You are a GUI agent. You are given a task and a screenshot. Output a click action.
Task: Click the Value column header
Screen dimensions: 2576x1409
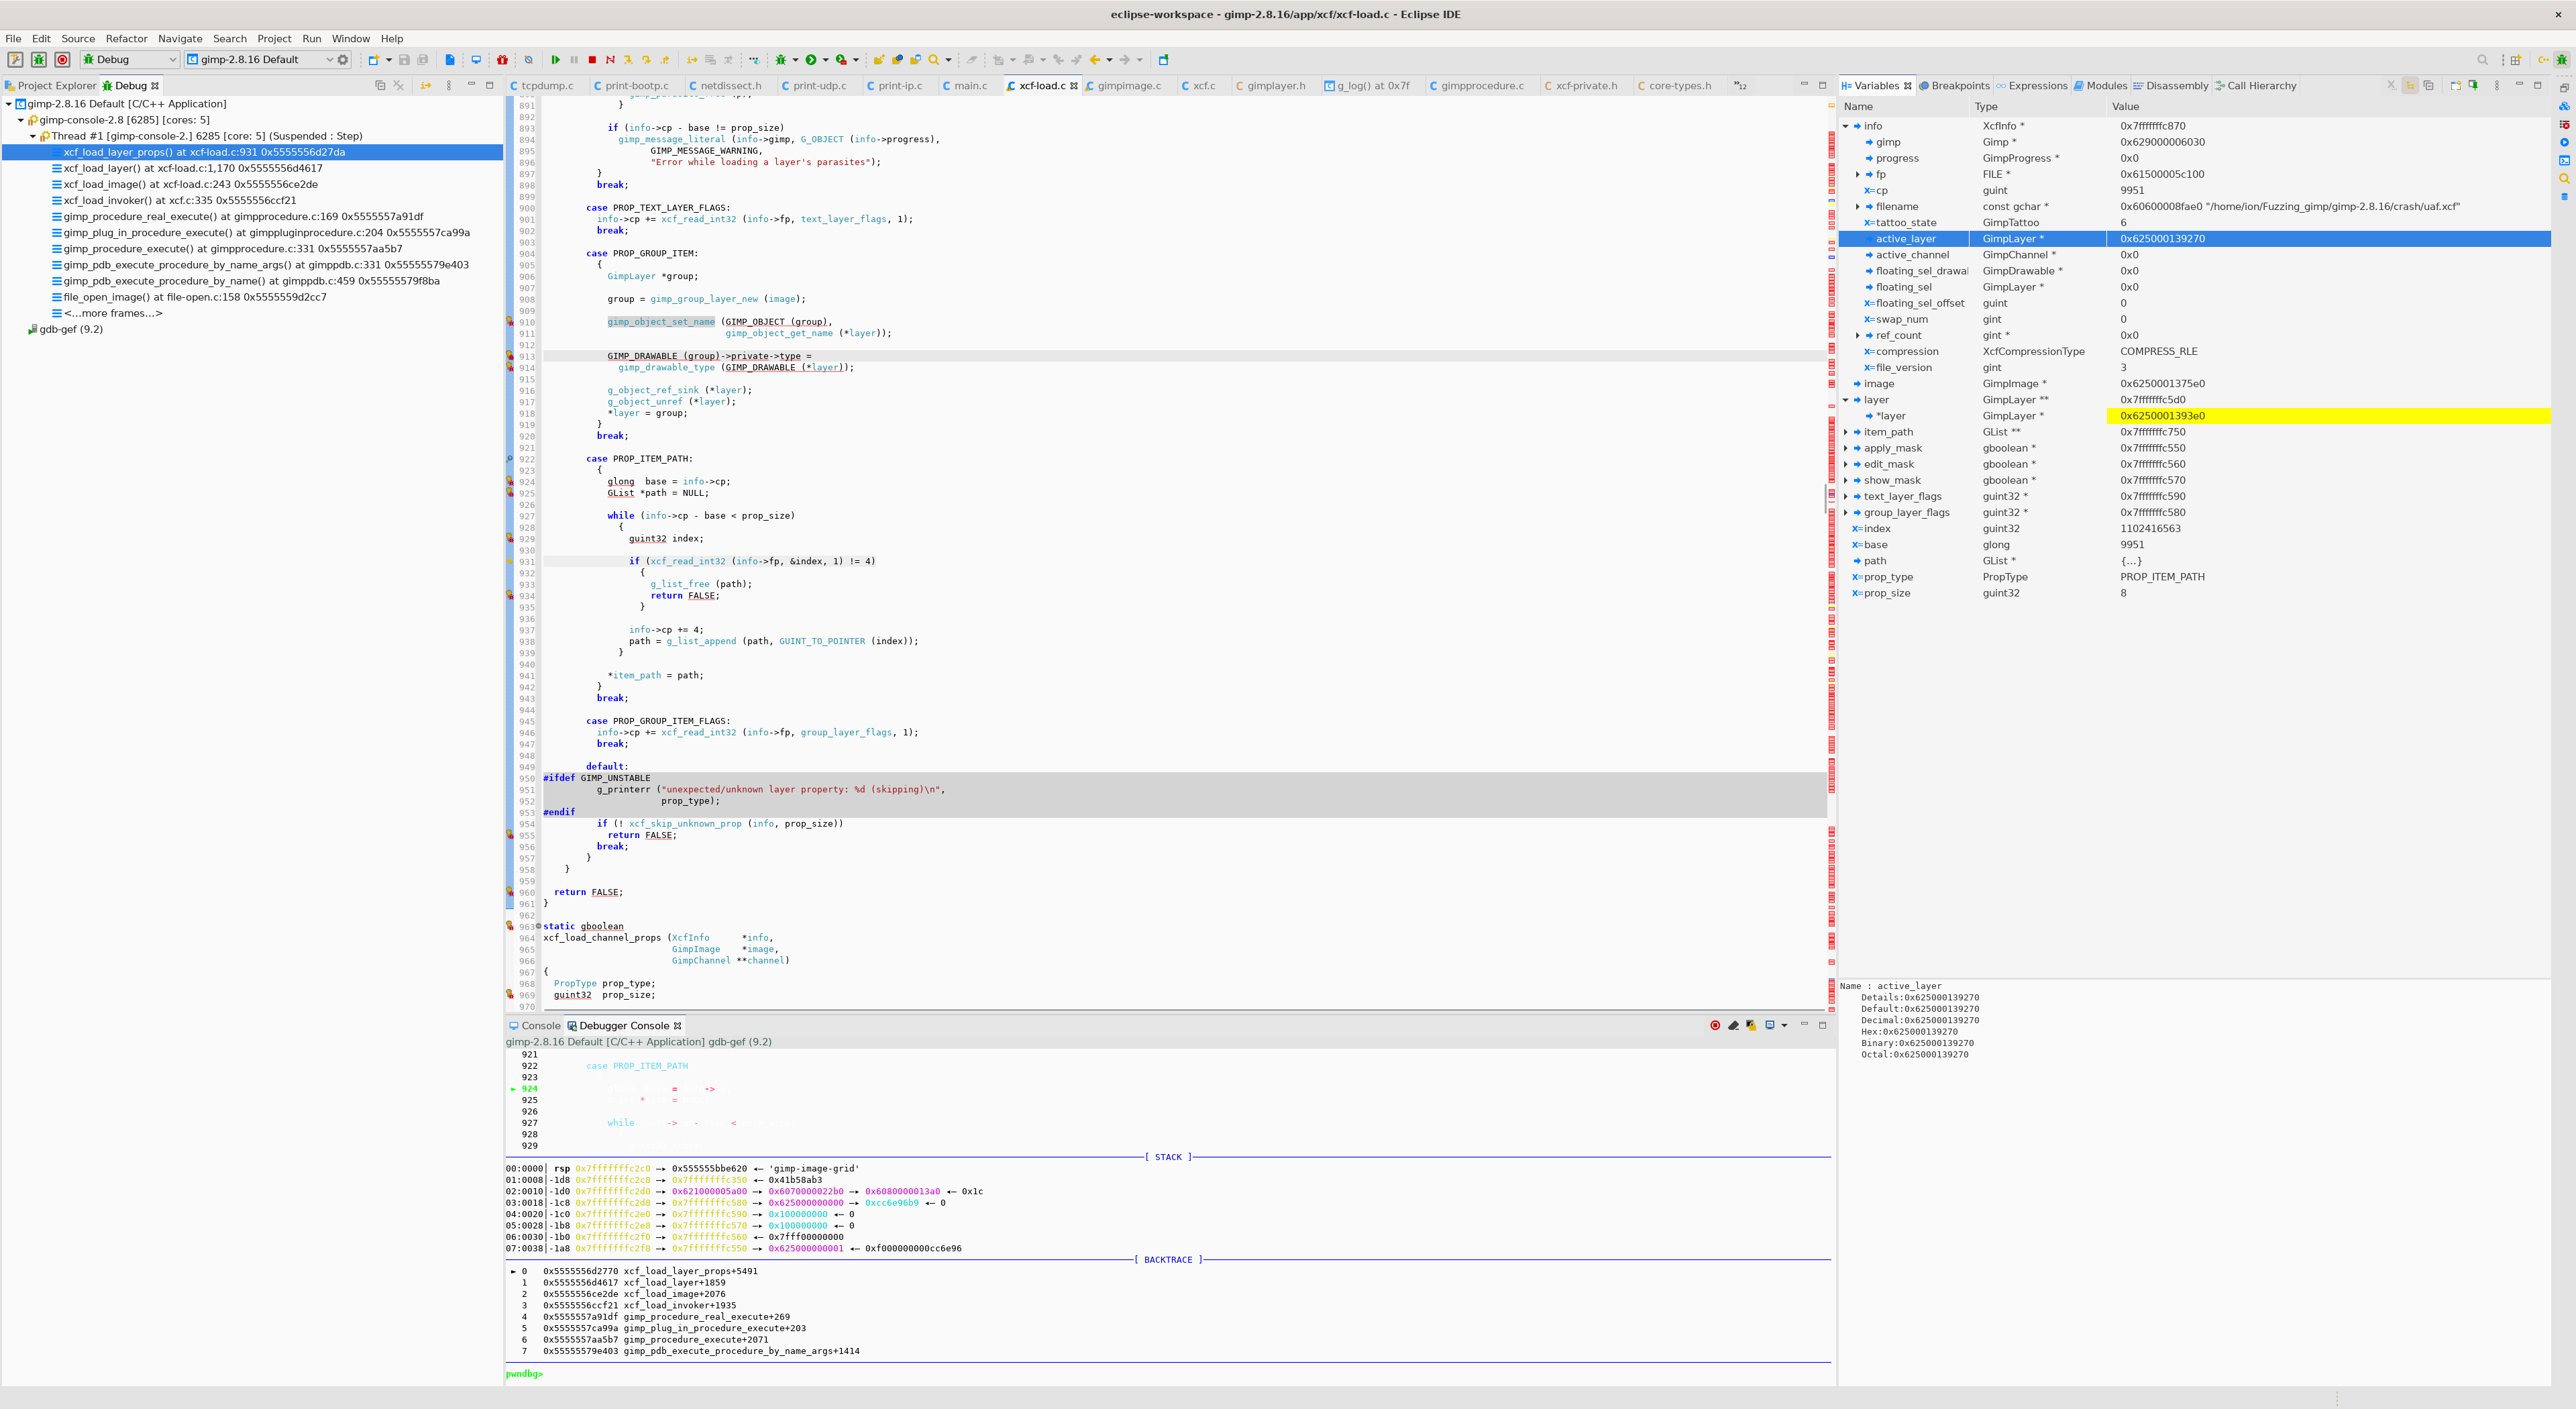point(2125,107)
